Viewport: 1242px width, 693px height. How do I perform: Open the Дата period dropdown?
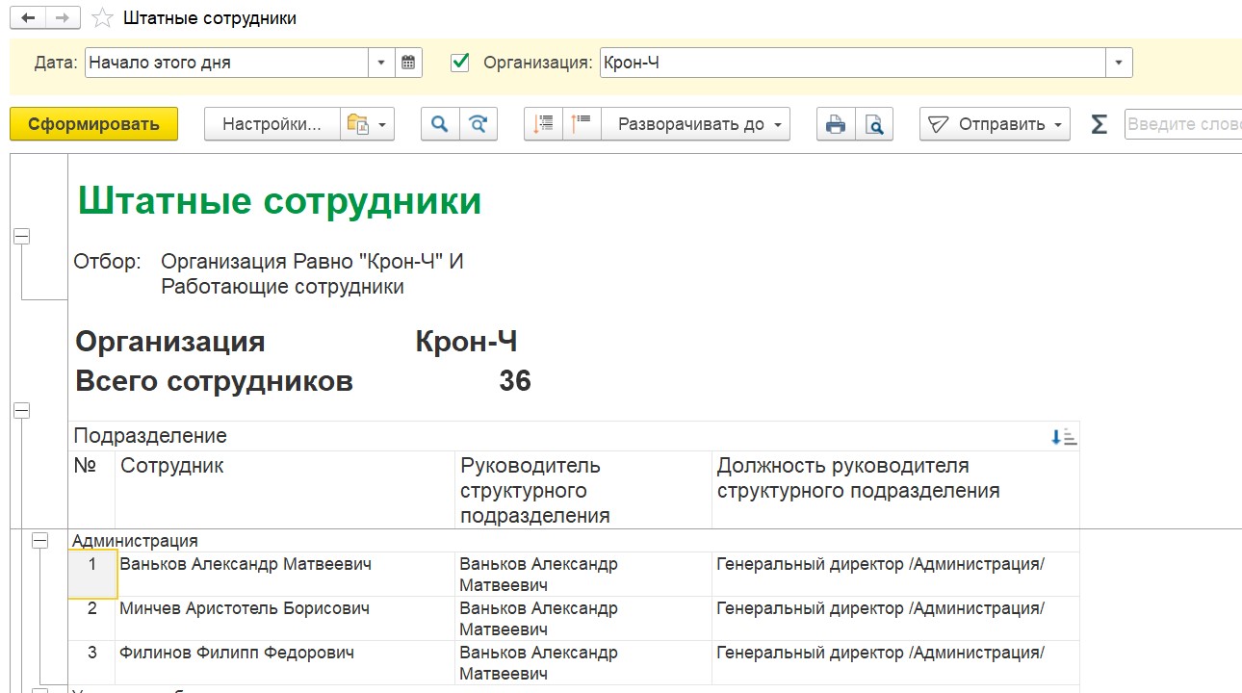[x=382, y=63]
